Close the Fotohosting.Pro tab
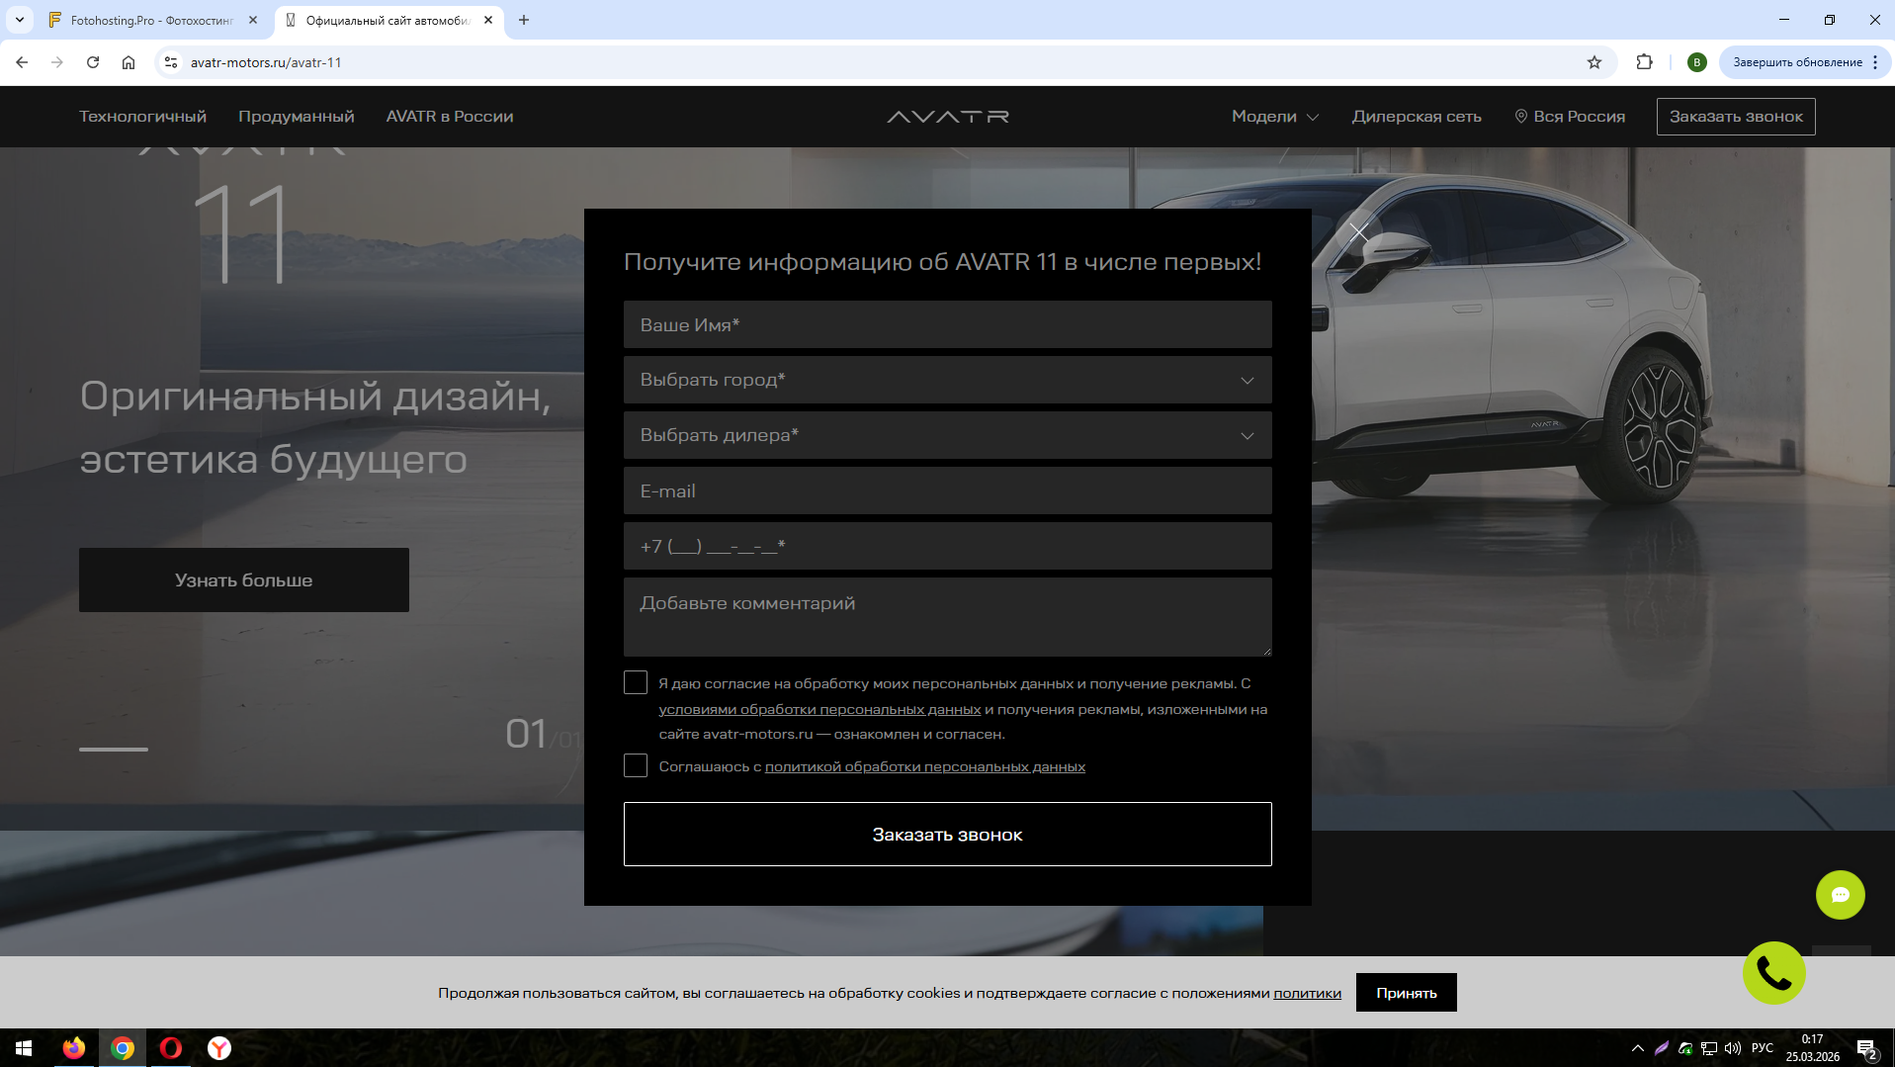The height and width of the screenshot is (1067, 1895). (253, 20)
